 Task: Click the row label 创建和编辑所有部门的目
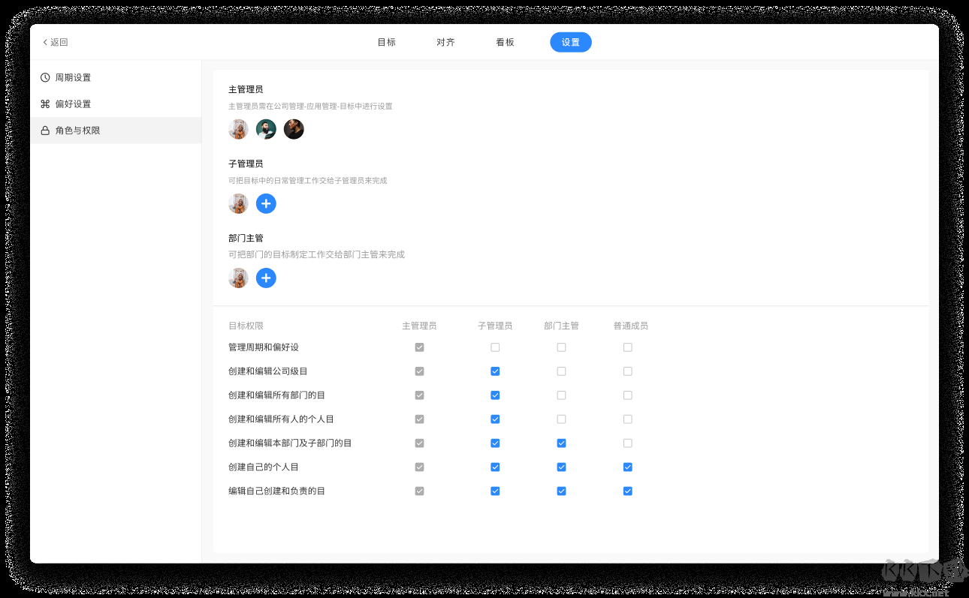(x=276, y=395)
